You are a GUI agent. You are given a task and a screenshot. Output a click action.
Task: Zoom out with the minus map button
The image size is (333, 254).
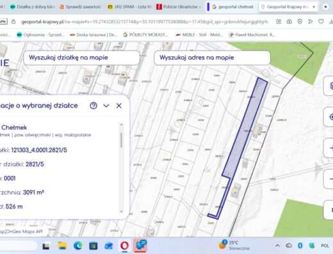[329, 179]
